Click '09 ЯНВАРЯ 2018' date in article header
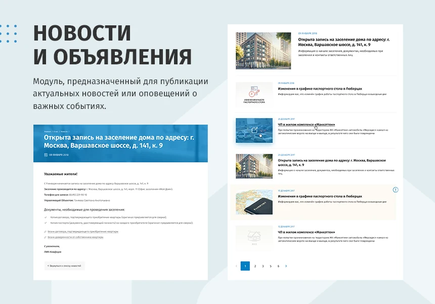 [x=59, y=155]
